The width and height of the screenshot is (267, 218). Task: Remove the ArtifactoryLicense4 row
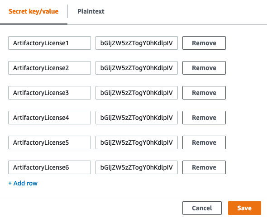204,118
